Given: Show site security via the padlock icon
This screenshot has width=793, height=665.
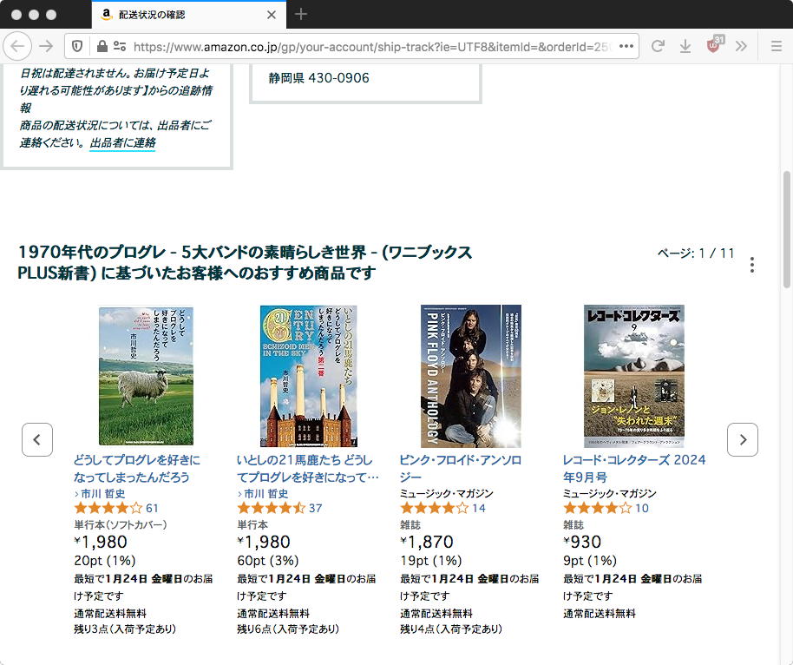Looking at the screenshot, I should [x=102, y=47].
